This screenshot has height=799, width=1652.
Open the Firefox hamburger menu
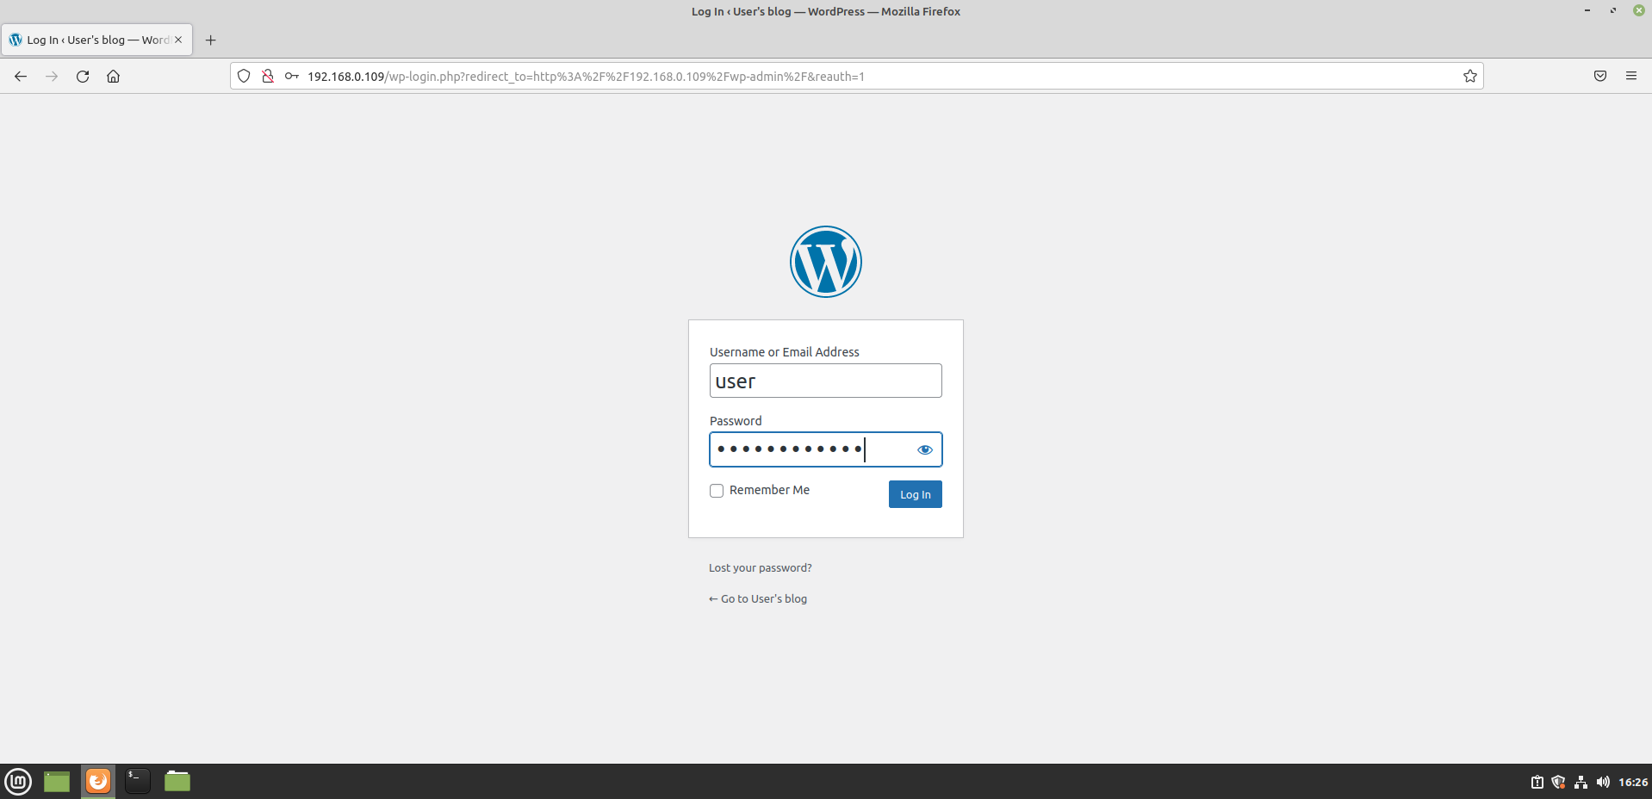1631,76
